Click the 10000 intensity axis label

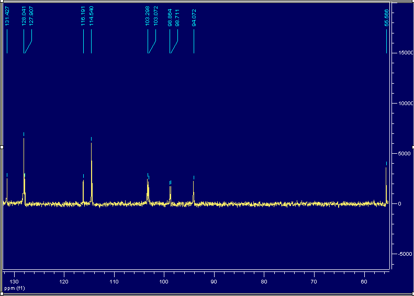coord(406,103)
